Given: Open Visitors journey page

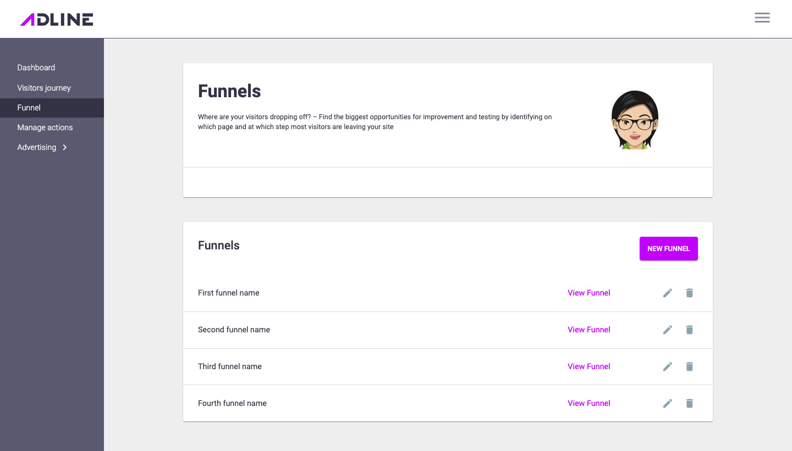Looking at the screenshot, I should pos(44,88).
